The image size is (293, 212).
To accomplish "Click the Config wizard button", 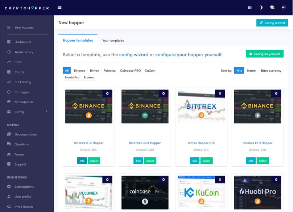I will pos(273,22).
